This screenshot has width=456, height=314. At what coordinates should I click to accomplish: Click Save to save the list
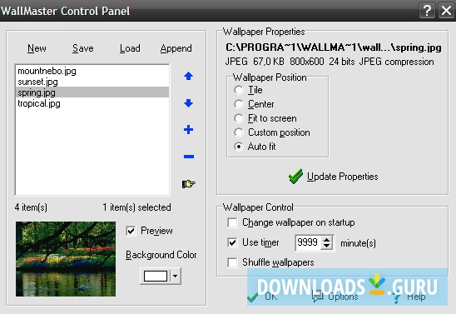pos(83,48)
